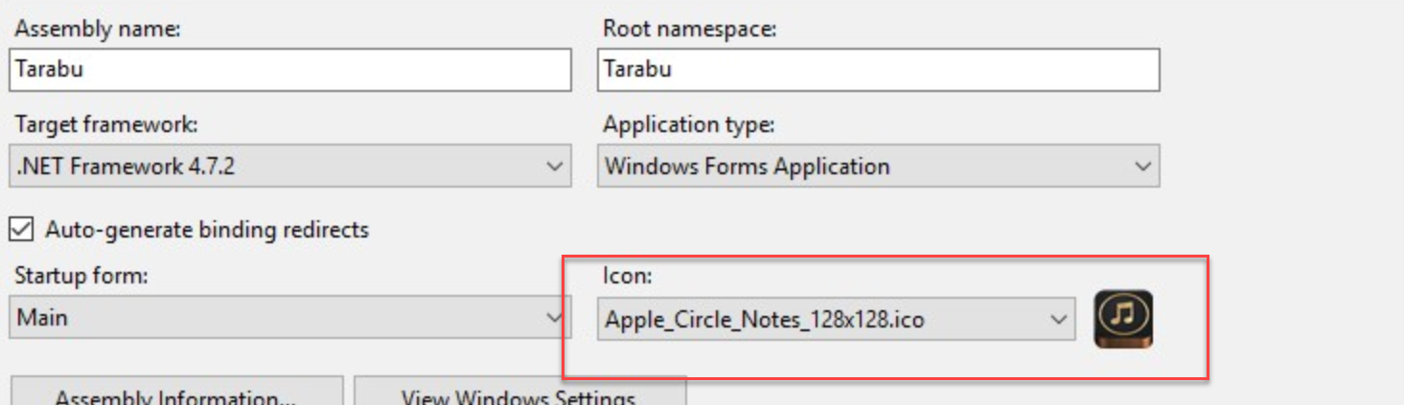This screenshot has width=1404, height=405.
Task: Click the "Root namespace:" label
Action: [x=689, y=30]
